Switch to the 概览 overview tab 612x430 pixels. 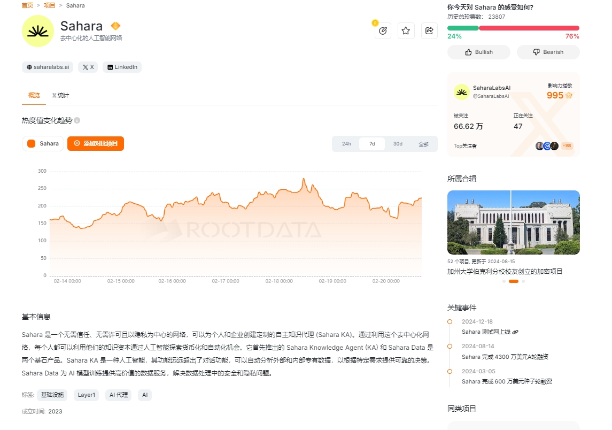(34, 95)
